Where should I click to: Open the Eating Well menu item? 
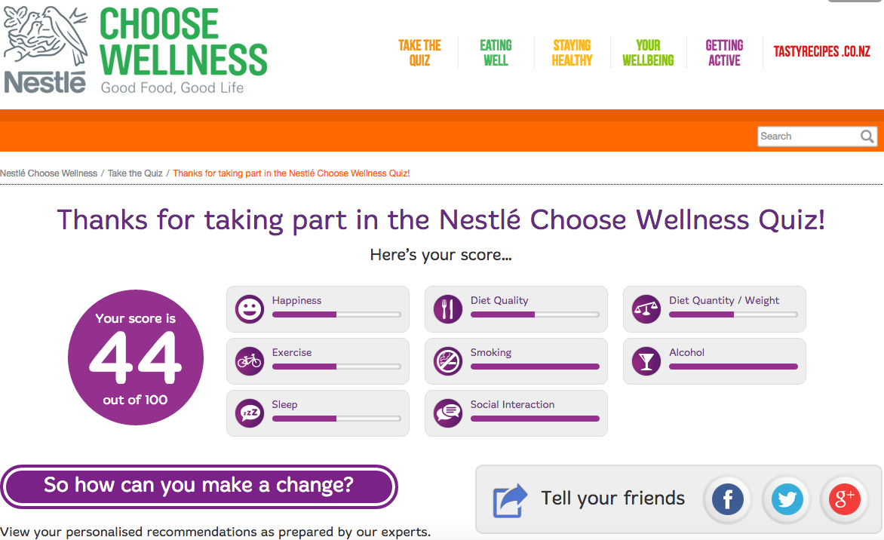click(x=496, y=53)
